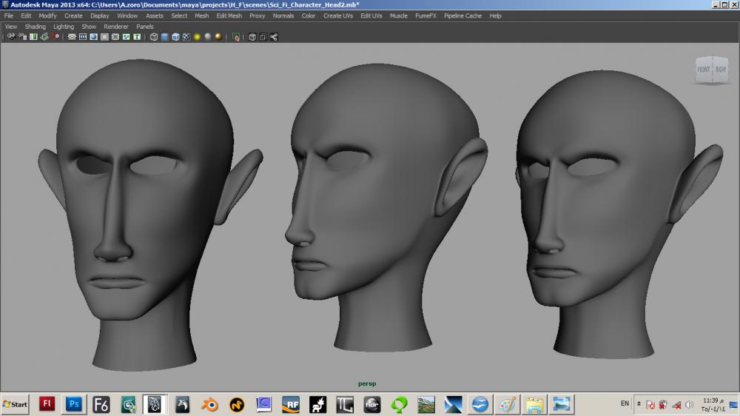Viewport: 740px width, 416px height.
Task: Open Blender from the taskbar
Action: click(209, 404)
